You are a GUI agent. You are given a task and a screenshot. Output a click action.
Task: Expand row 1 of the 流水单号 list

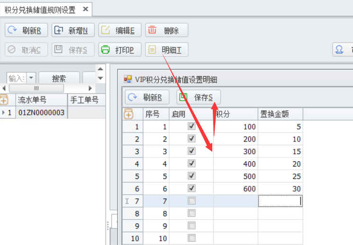coord(4,113)
